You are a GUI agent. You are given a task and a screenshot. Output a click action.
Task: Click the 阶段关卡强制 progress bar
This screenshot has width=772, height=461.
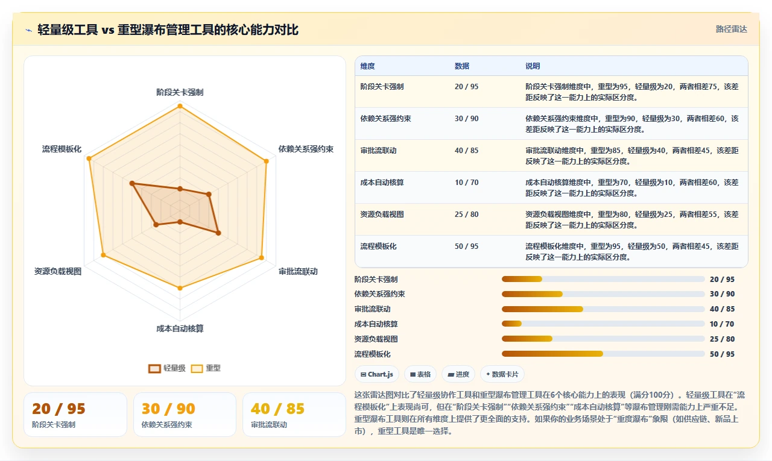click(x=603, y=279)
